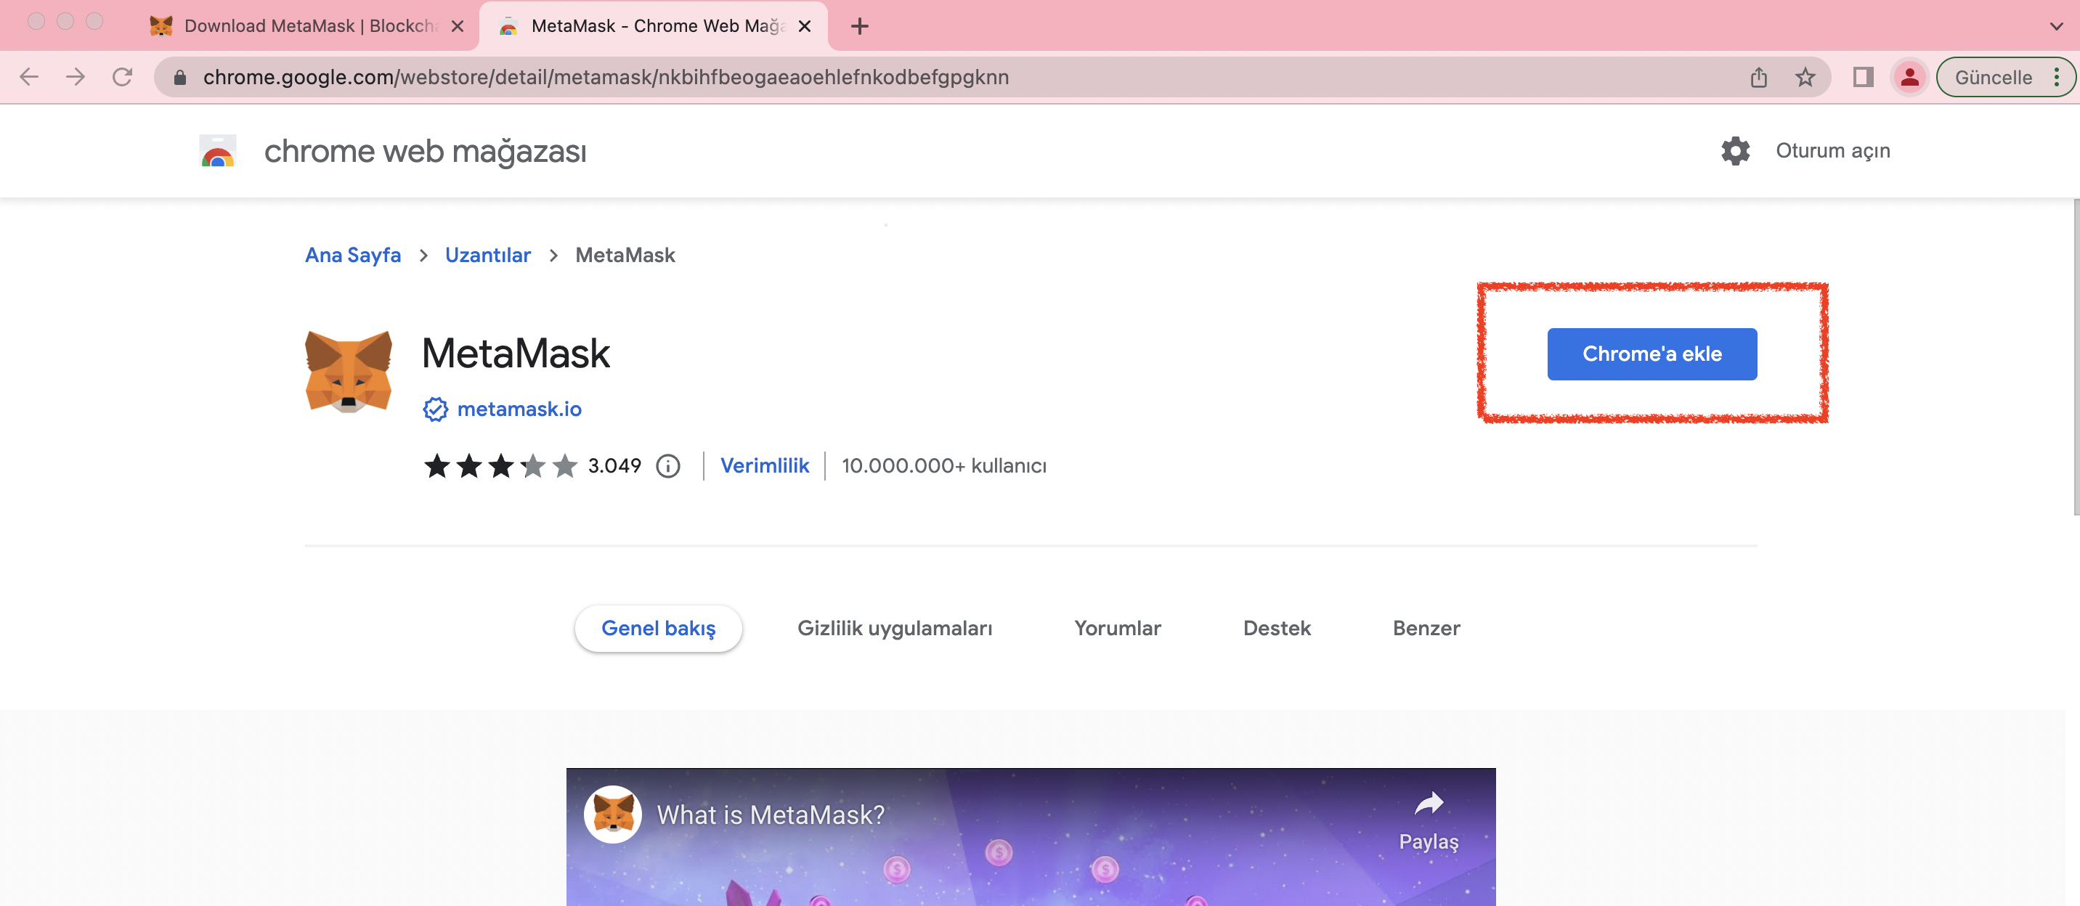Image resolution: width=2080 pixels, height=906 pixels.
Task: Click the MetaMask breadcrumb text
Action: [x=625, y=255]
